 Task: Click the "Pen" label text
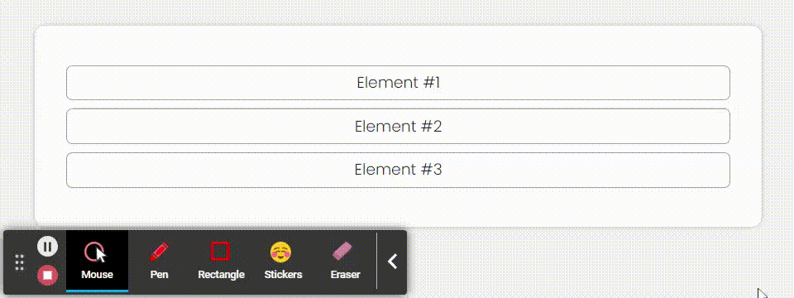tap(159, 275)
